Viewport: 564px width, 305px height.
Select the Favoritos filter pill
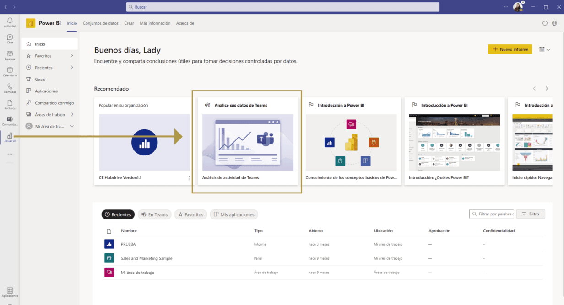pos(190,214)
